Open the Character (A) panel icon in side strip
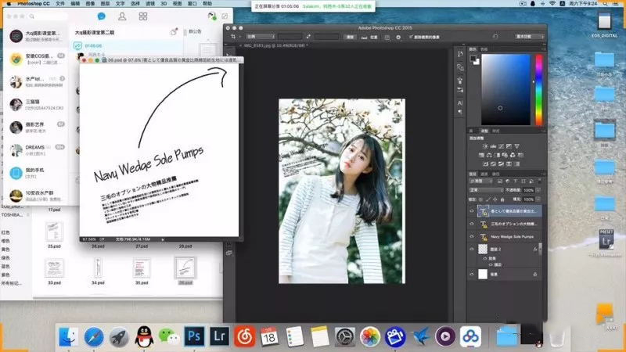Image resolution: width=626 pixels, height=352 pixels. 460,103
